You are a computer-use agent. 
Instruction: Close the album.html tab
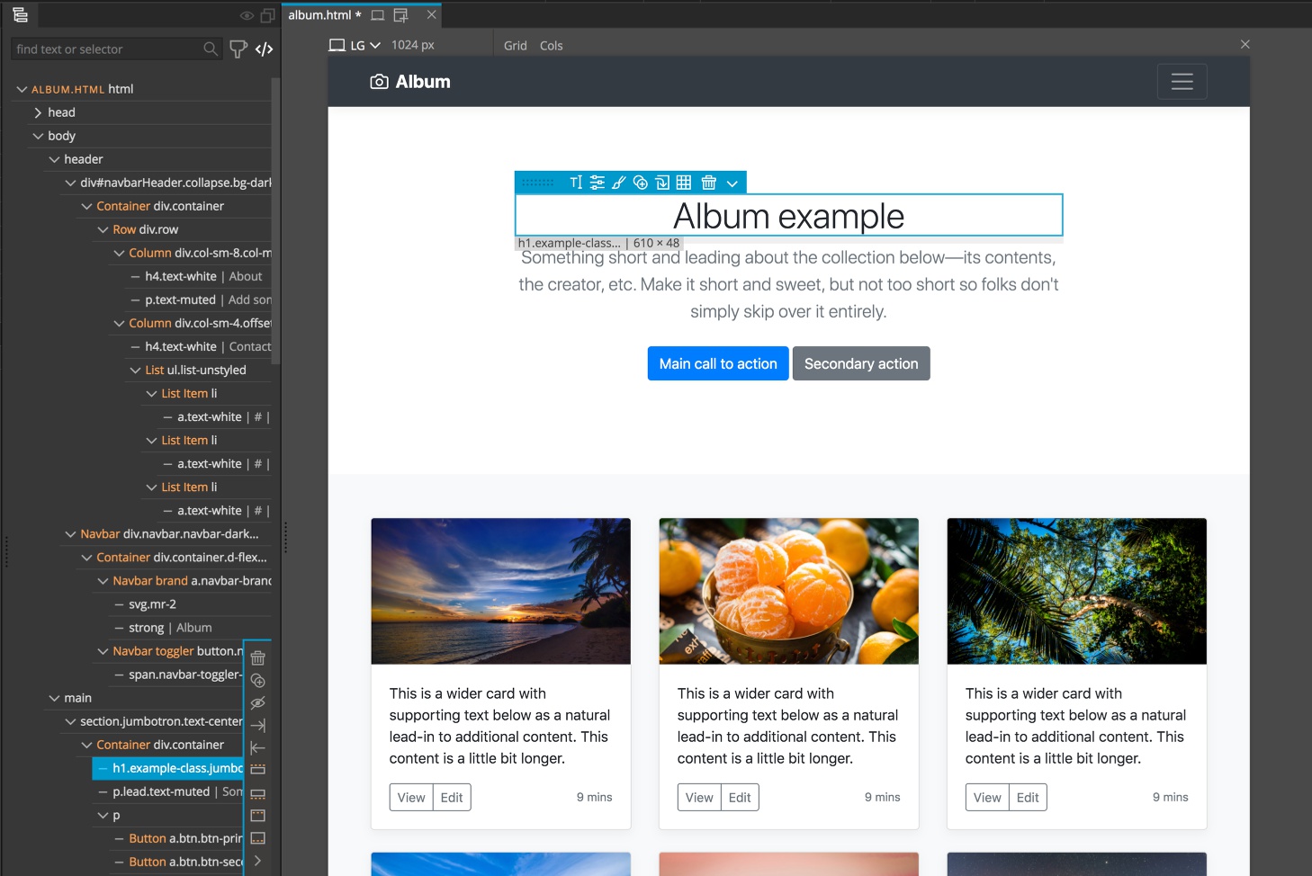(431, 14)
